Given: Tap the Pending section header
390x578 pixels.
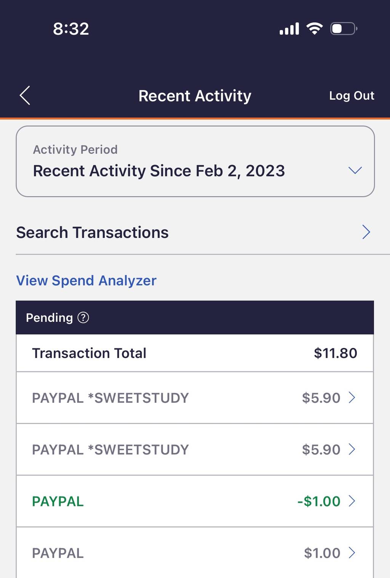Looking at the screenshot, I should coord(195,318).
